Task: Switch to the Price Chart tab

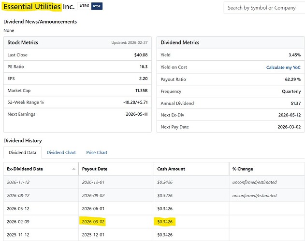Action: pos(97,152)
